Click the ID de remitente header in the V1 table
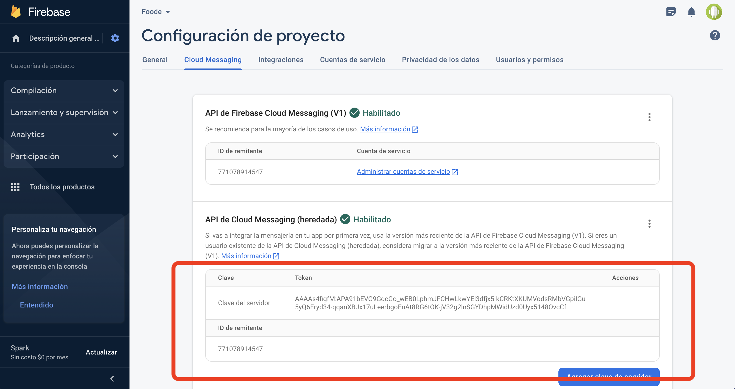The width and height of the screenshot is (735, 389). [x=240, y=151]
